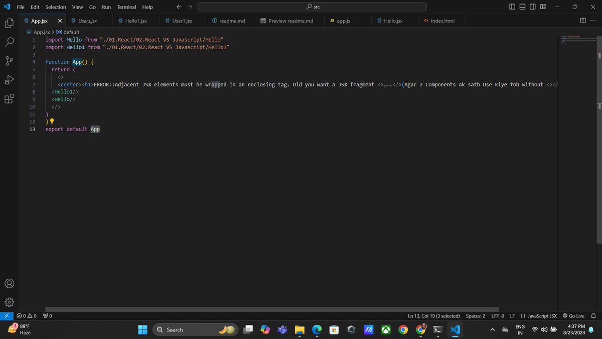Change the LF end of line sequence
602x339 pixels.
(x=512, y=316)
